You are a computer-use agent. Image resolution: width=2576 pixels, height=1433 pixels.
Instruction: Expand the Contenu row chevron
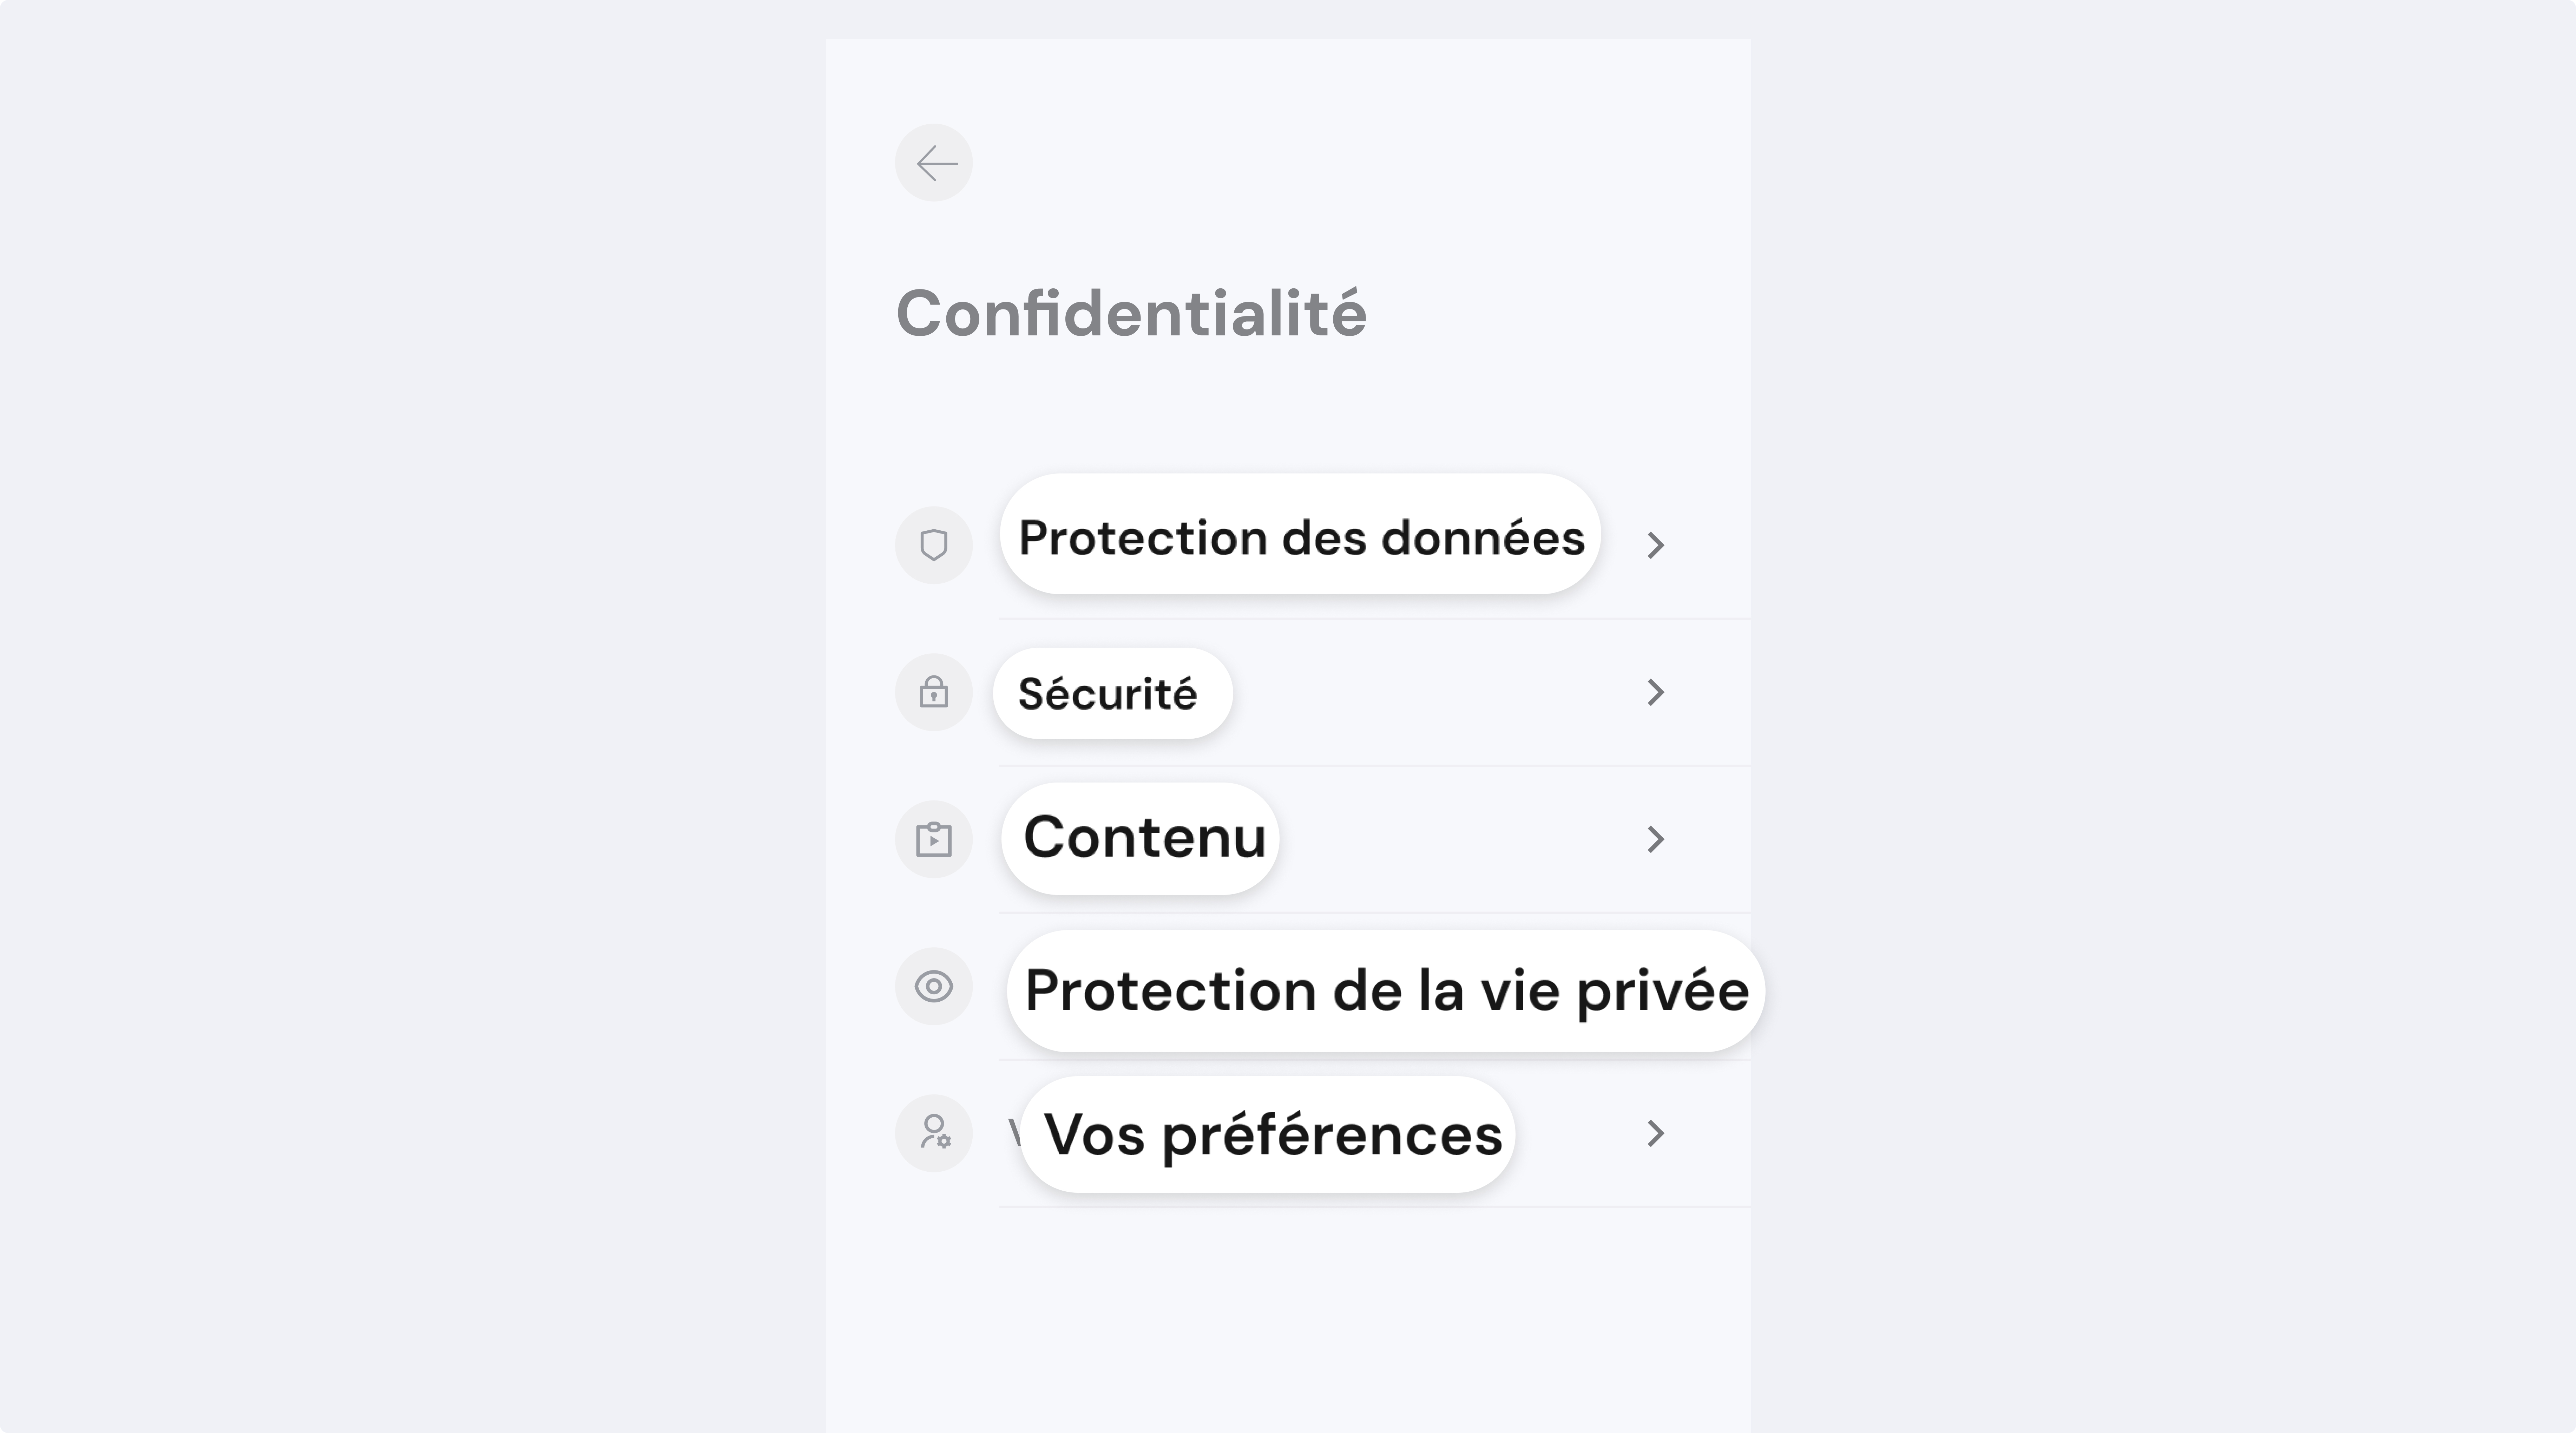1655,839
